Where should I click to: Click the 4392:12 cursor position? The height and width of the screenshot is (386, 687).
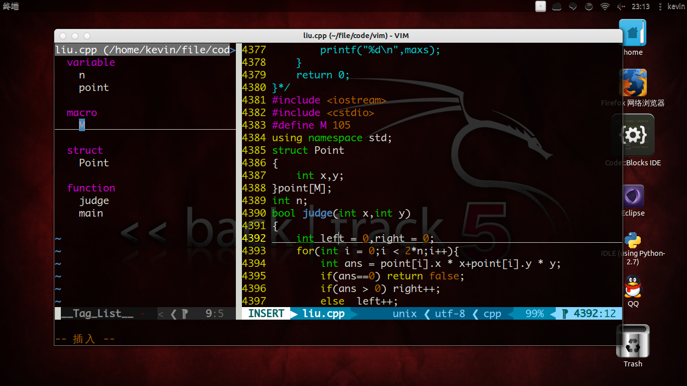pyautogui.click(x=594, y=314)
